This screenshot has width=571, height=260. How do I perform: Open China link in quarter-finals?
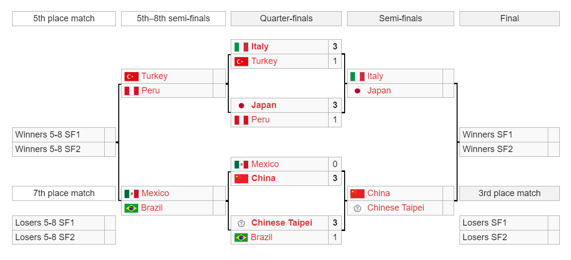click(263, 178)
